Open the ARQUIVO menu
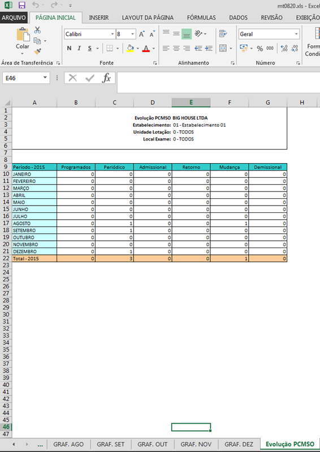The height and width of the screenshot is (452, 320). [14, 18]
